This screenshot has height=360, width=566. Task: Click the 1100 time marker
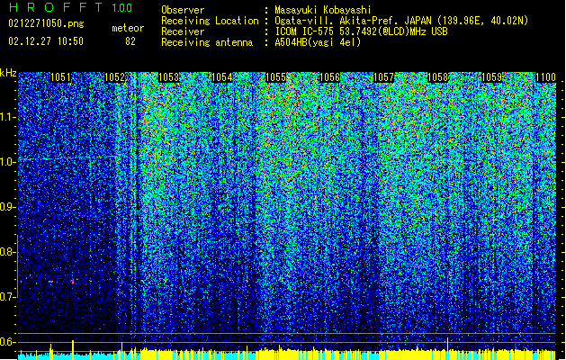[545, 77]
